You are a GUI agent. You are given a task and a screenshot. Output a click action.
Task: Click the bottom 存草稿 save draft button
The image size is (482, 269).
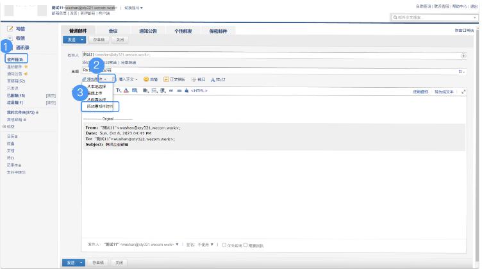tap(96, 263)
